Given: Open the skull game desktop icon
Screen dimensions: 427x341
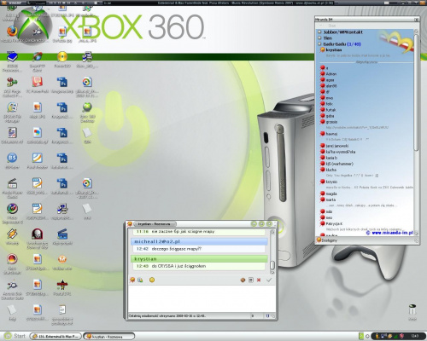Looking at the screenshot, I should pyautogui.click(x=37, y=234).
